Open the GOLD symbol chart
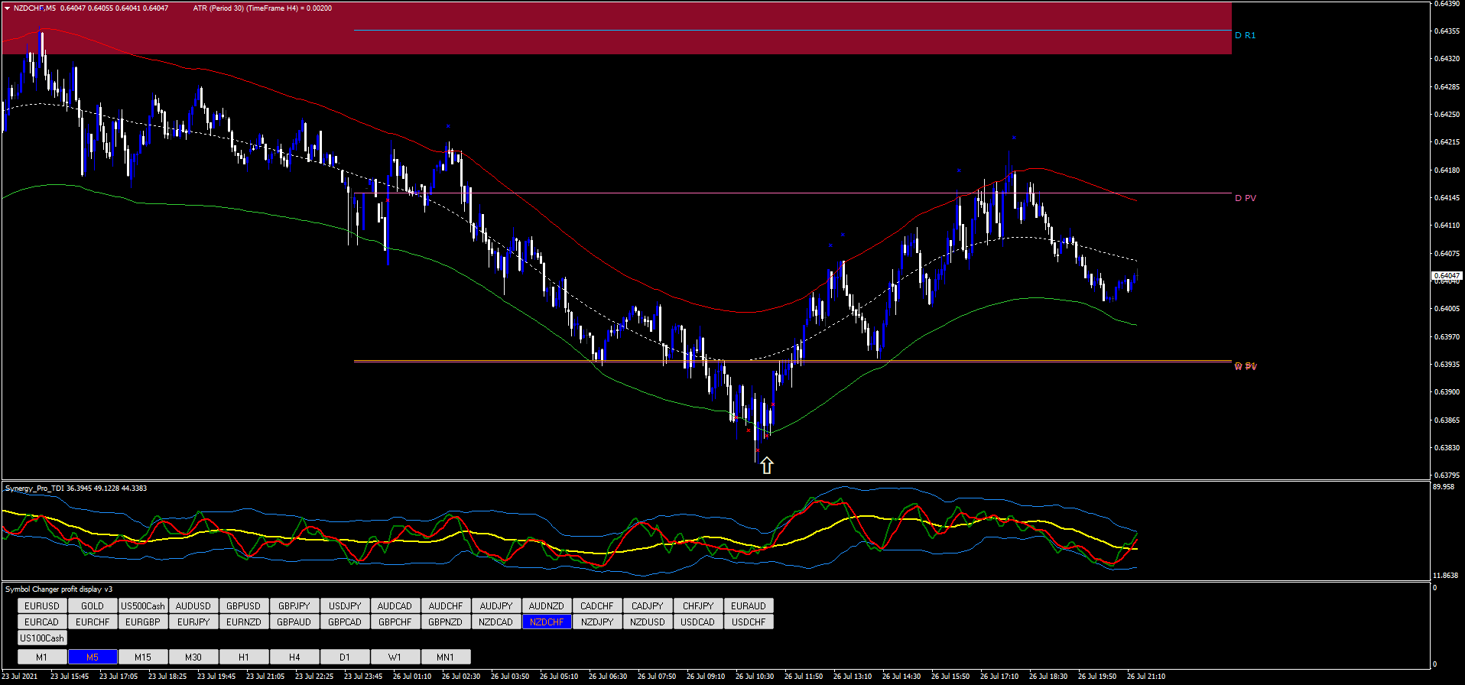The width and height of the screenshot is (1465, 685). pos(93,605)
